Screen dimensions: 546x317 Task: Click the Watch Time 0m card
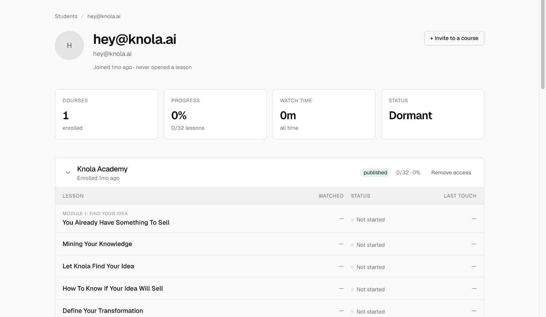(x=324, y=114)
